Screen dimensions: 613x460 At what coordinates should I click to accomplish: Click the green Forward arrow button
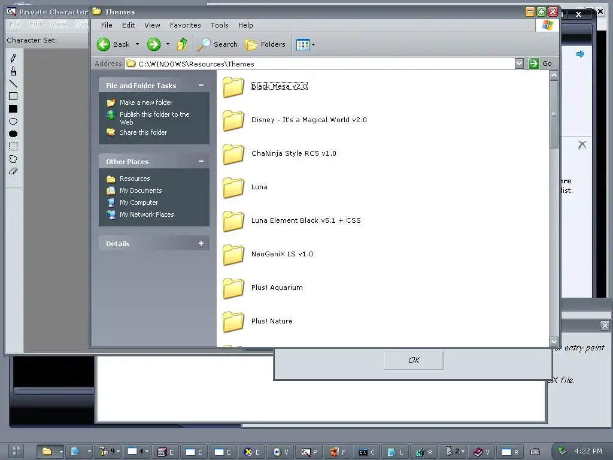click(154, 44)
